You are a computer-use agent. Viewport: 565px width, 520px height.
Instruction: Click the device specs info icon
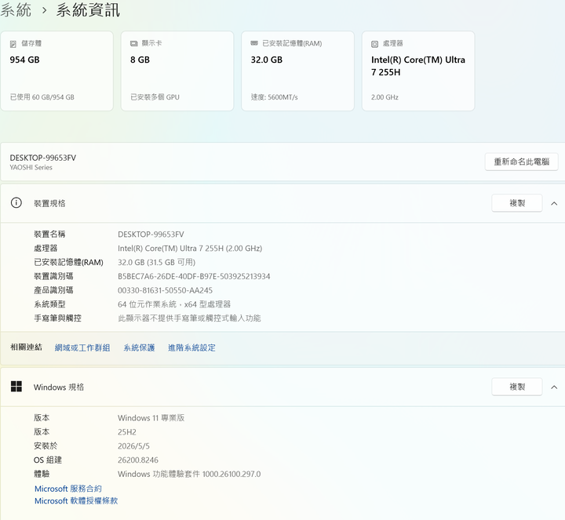[x=16, y=202]
